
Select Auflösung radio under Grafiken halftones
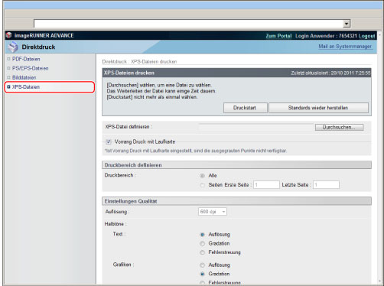pyautogui.click(x=202, y=265)
